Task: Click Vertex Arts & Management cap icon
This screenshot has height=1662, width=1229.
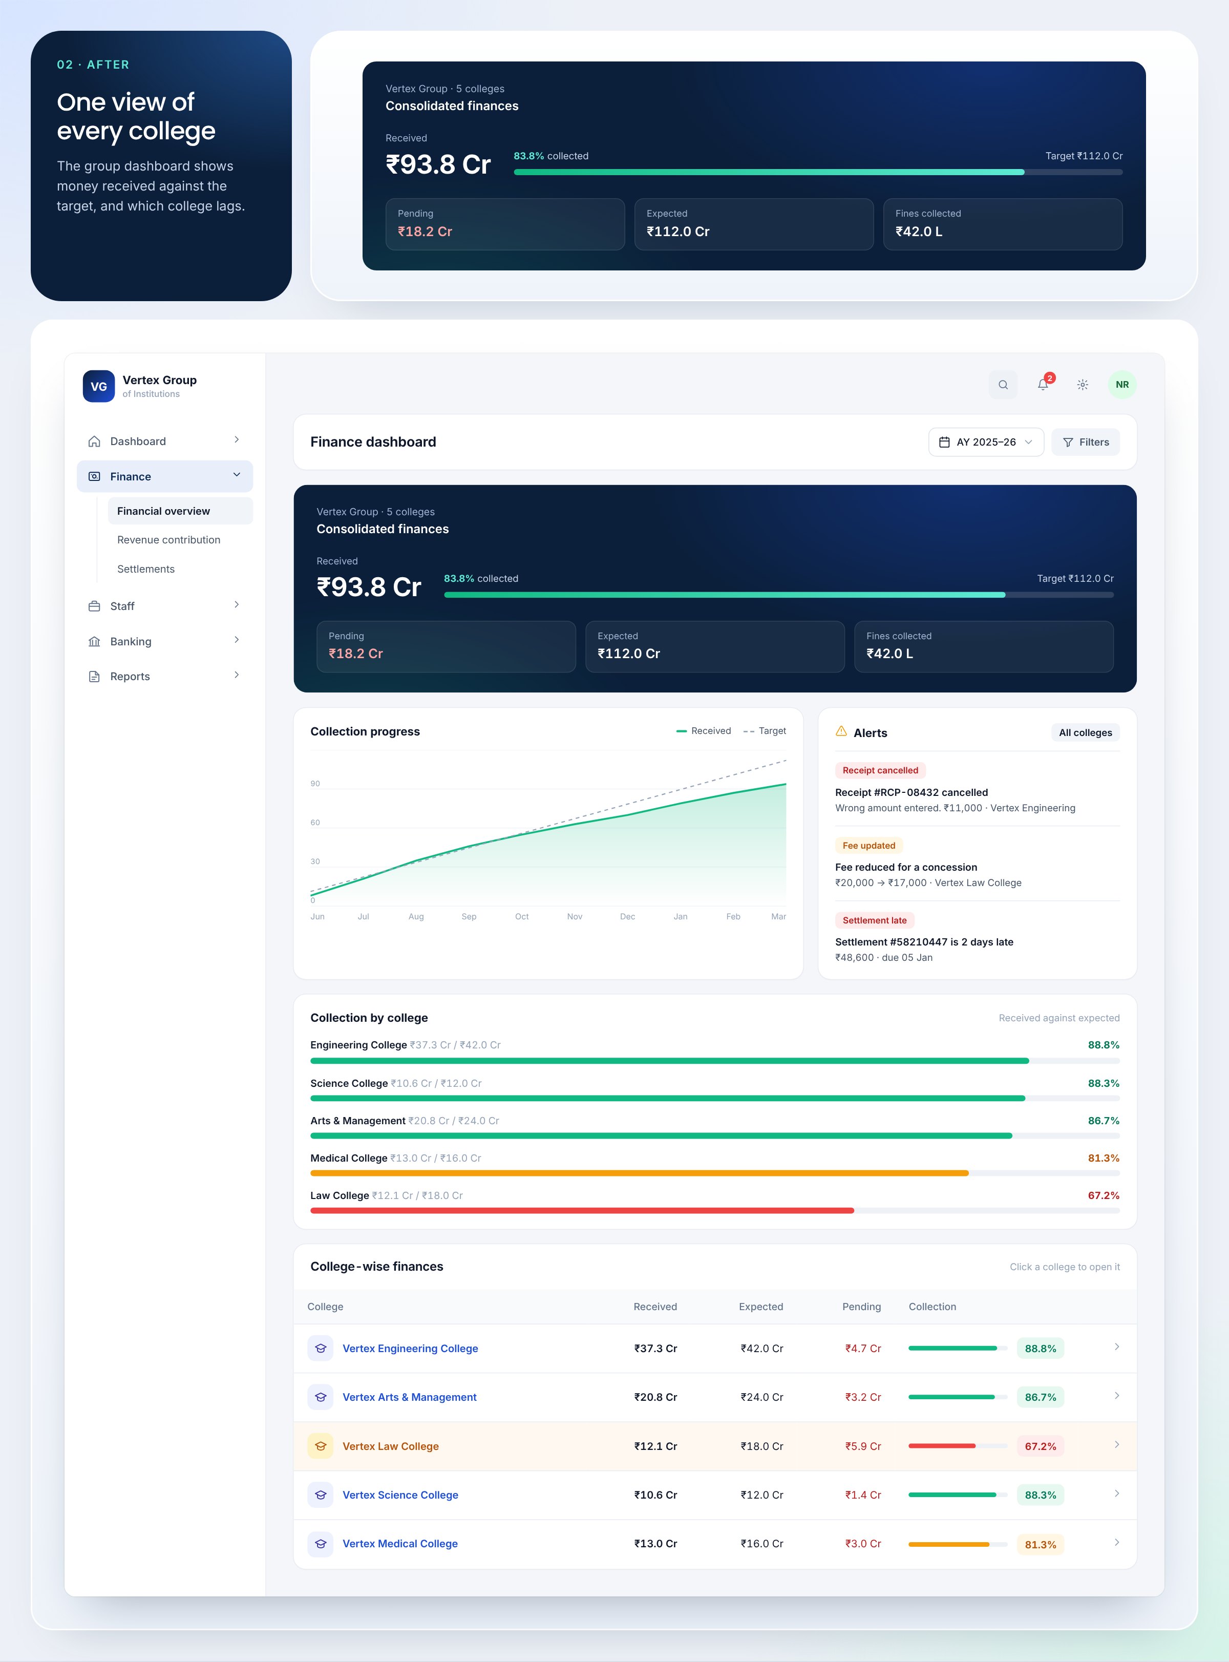Action: (x=321, y=1397)
